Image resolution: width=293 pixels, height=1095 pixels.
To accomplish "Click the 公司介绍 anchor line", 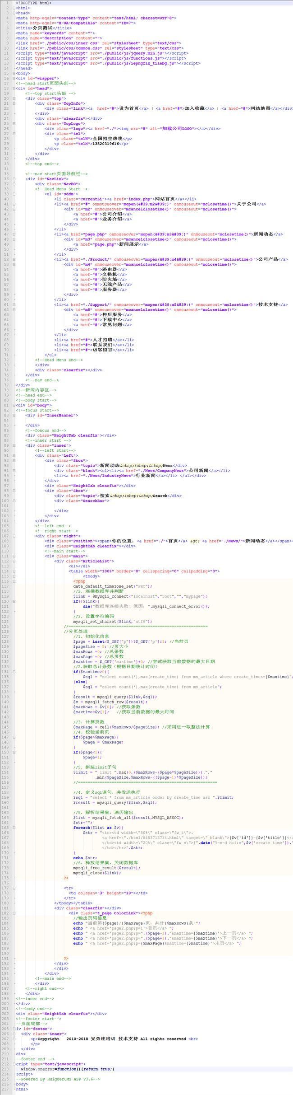I will [x=103, y=214].
